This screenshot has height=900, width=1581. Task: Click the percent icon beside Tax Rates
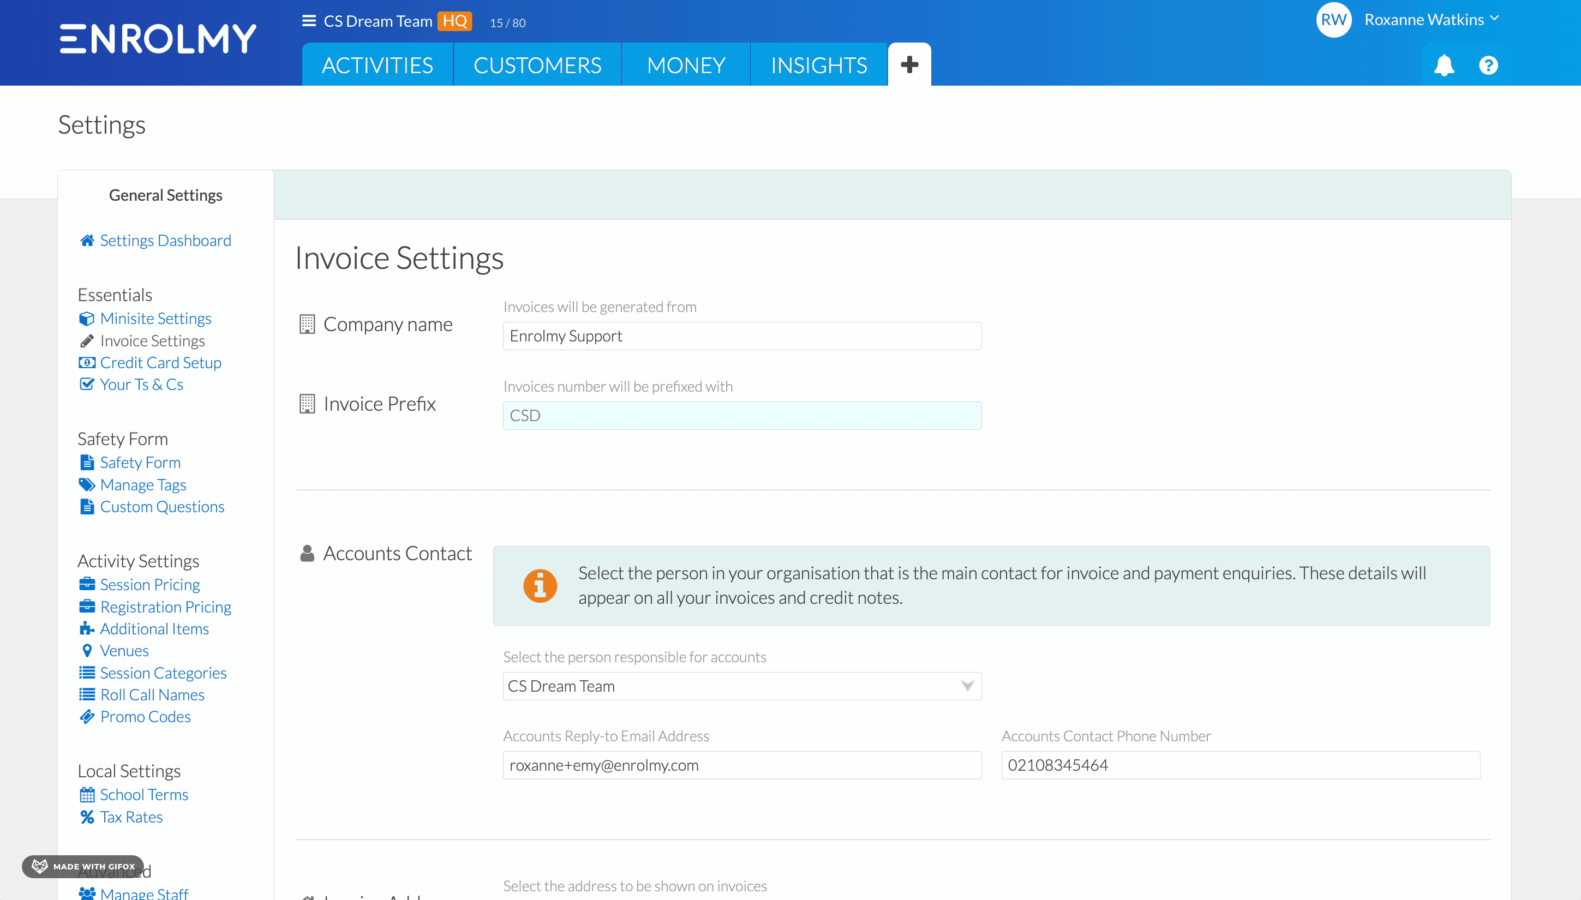(87, 817)
